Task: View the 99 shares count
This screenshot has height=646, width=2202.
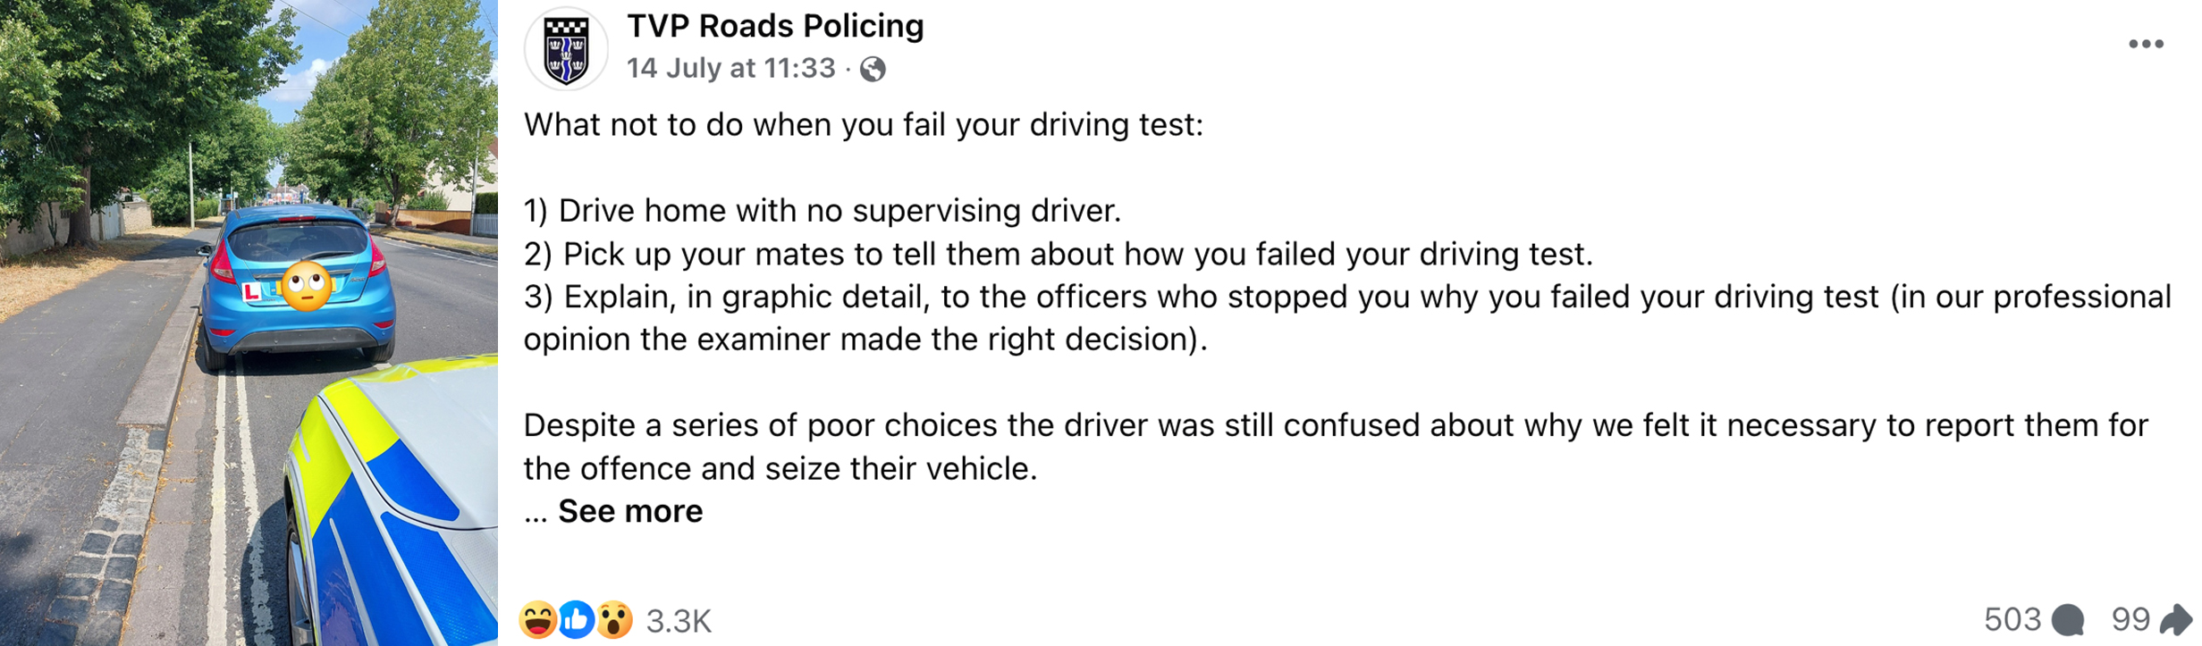Action: click(x=2130, y=619)
